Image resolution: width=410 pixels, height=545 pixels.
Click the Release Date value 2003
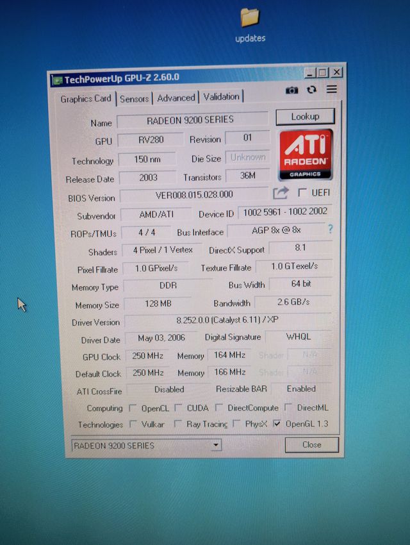click(148, 178)
